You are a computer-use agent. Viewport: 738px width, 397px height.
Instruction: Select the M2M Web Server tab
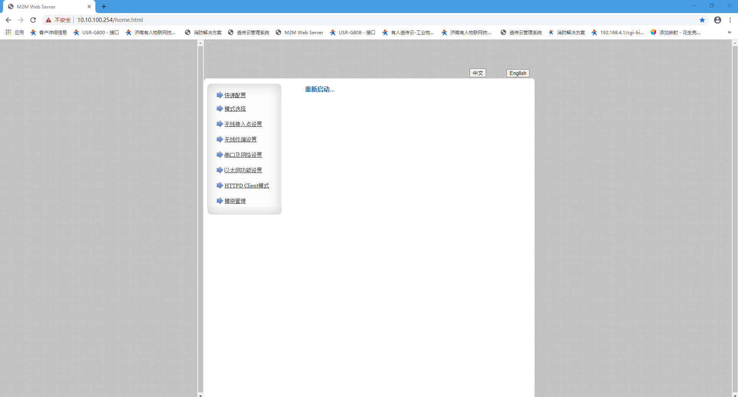pos(46,7)
